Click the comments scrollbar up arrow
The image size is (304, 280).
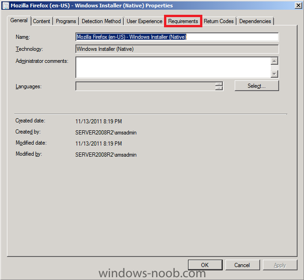tap(274, 61)
